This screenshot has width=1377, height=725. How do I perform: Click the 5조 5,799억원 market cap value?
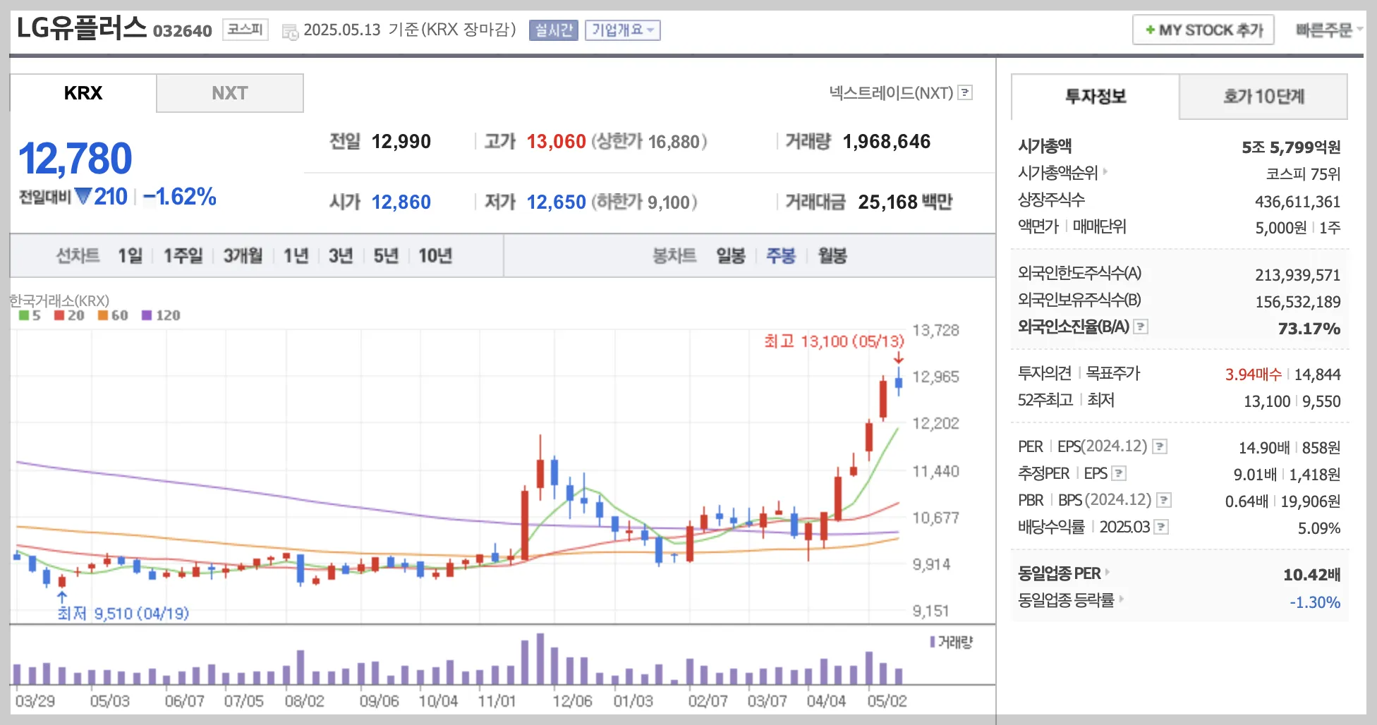click(1291, 147)
